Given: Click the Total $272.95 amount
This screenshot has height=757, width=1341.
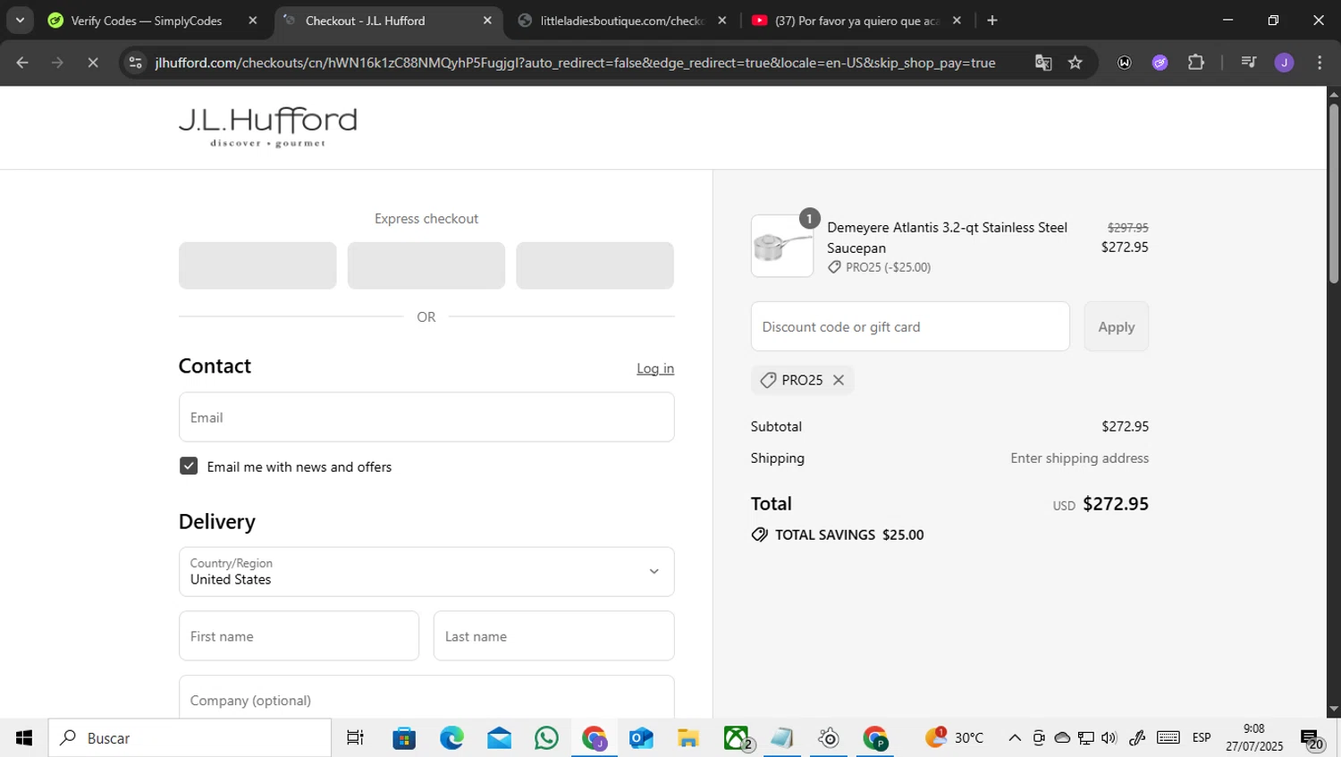Looking at the screenshot, I should pyautogui.click(x=1116, y=504).
